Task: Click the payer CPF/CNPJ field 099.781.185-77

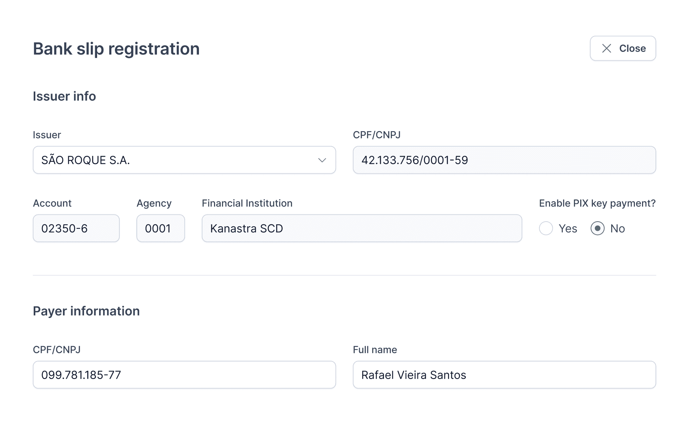Action: pyautogui.click(x=184, y=375)
